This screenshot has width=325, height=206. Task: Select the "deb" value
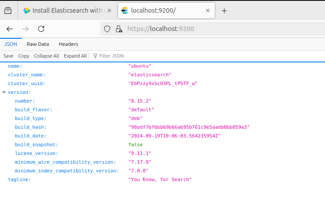pos(135,118)
